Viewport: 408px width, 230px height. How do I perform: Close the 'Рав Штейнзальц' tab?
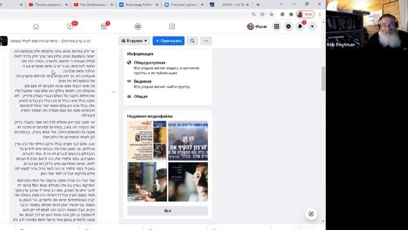(112, 4)
